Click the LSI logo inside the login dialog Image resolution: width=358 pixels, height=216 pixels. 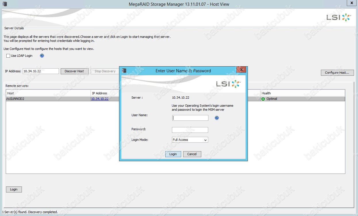228,84
